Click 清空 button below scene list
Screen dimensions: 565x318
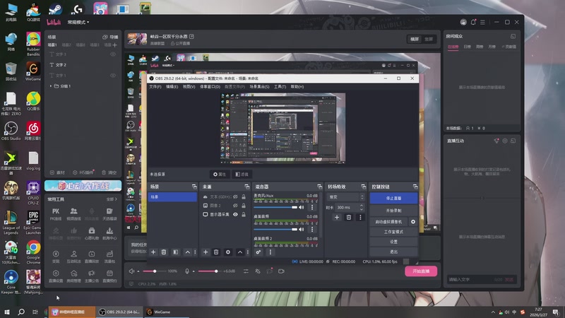click(109, 172)
